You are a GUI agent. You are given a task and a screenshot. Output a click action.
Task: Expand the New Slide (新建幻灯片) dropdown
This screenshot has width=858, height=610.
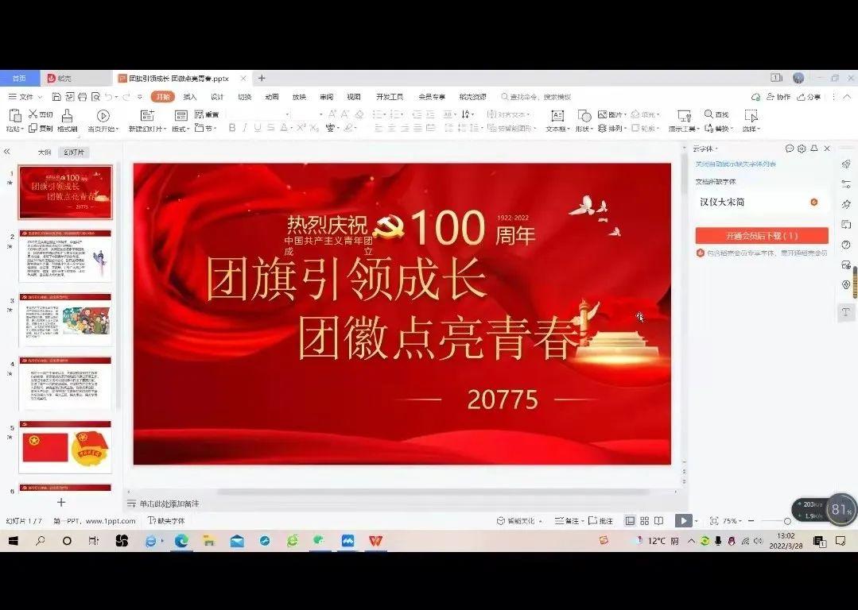click(165, 129)
